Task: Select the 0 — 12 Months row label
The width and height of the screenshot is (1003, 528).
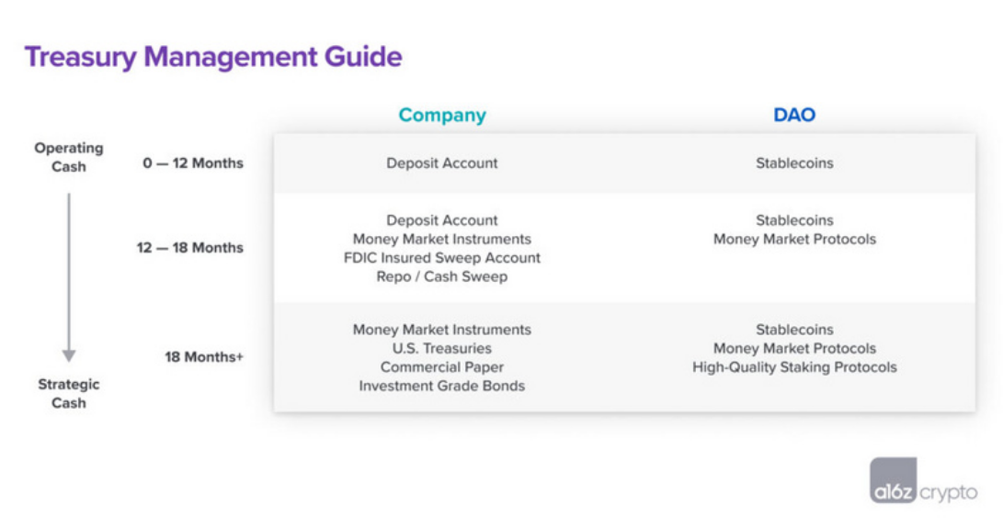Action: [x=193, y=163]
